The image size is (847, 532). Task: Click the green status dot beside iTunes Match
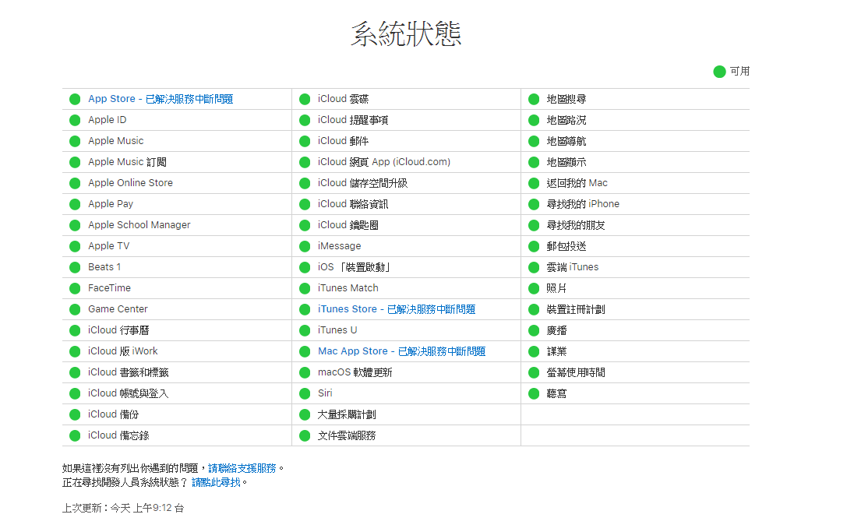[305, 288]
